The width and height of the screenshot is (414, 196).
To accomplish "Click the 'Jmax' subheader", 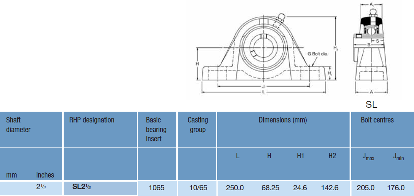I will pyautogui.click(x=368, y=157).
